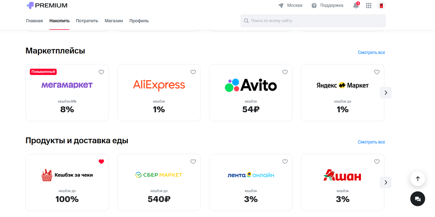Add AliExpress to favorites with heart
This screenshot has width=435, height=217.
click(193, 72)
